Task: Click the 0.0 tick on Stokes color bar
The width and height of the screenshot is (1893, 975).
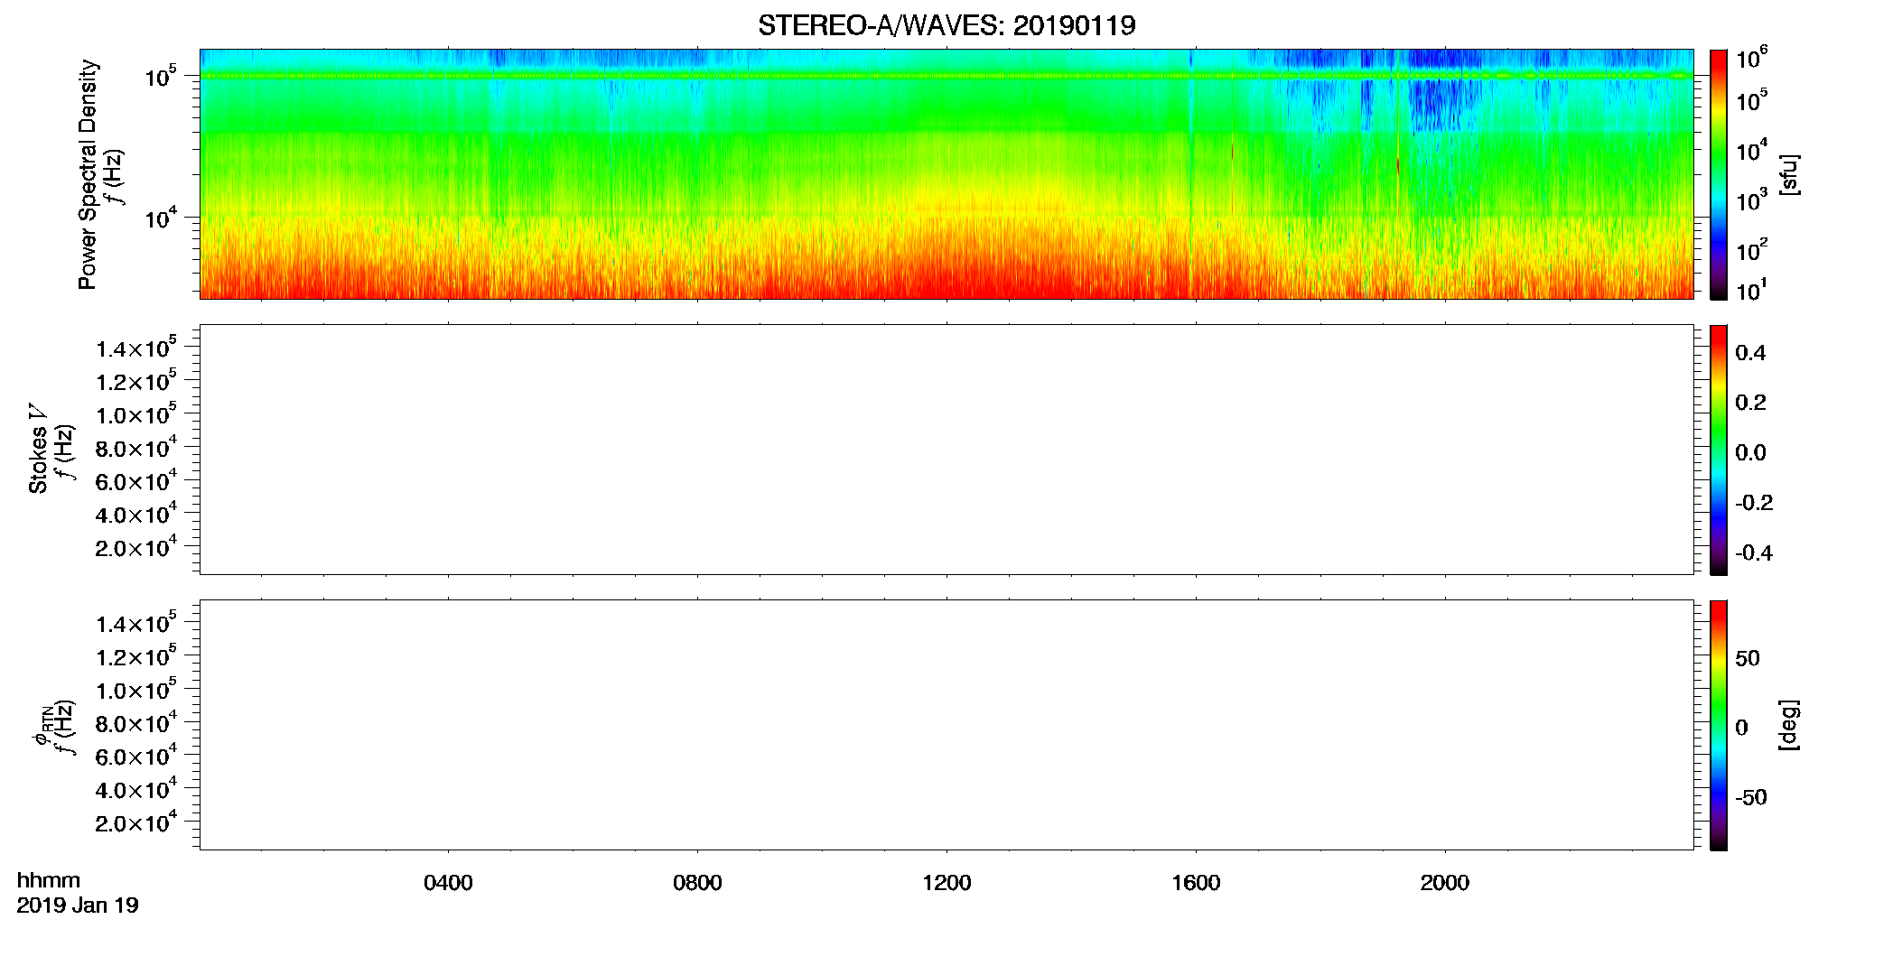Action: 1750,453
